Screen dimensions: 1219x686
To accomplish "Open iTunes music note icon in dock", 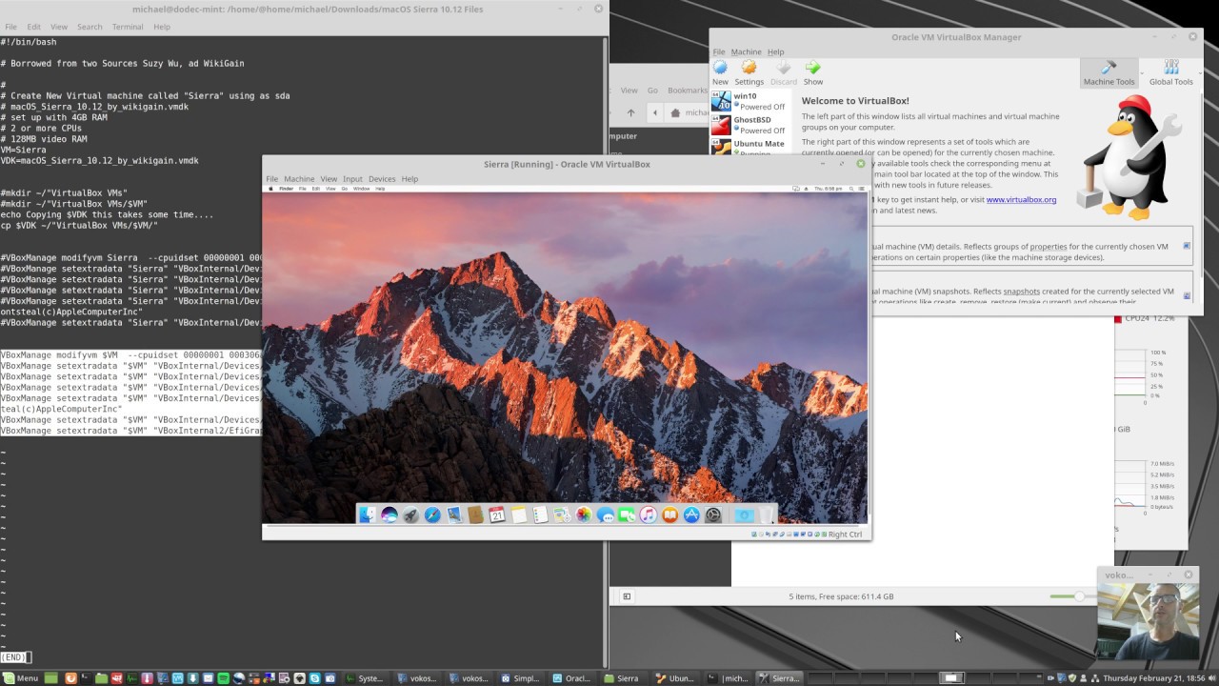I will 648,514.
